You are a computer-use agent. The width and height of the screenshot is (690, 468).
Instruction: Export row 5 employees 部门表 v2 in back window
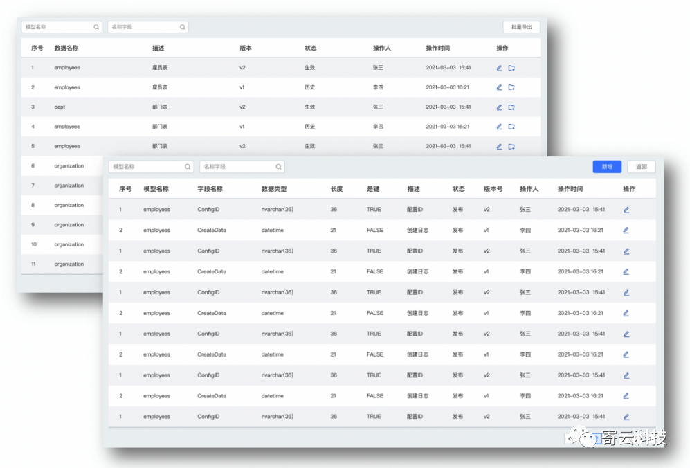511,146
